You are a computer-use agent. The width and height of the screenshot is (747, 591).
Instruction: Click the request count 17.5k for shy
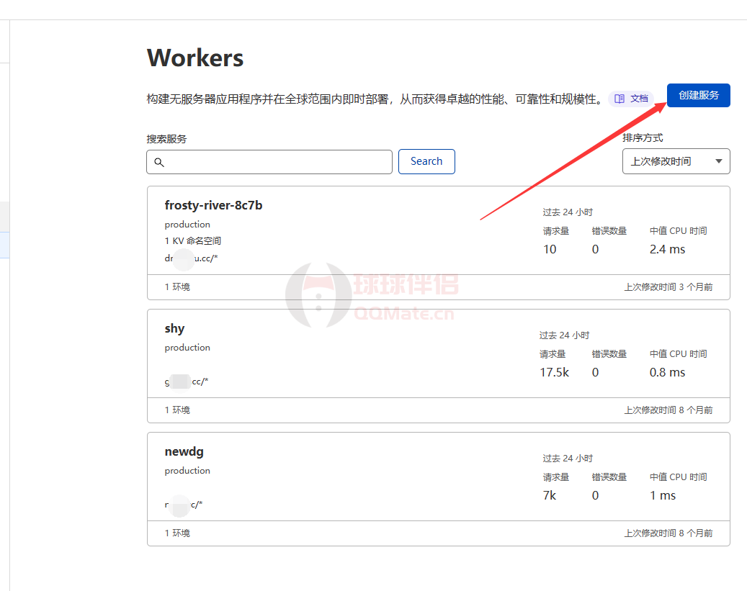[x=554, y=372]
